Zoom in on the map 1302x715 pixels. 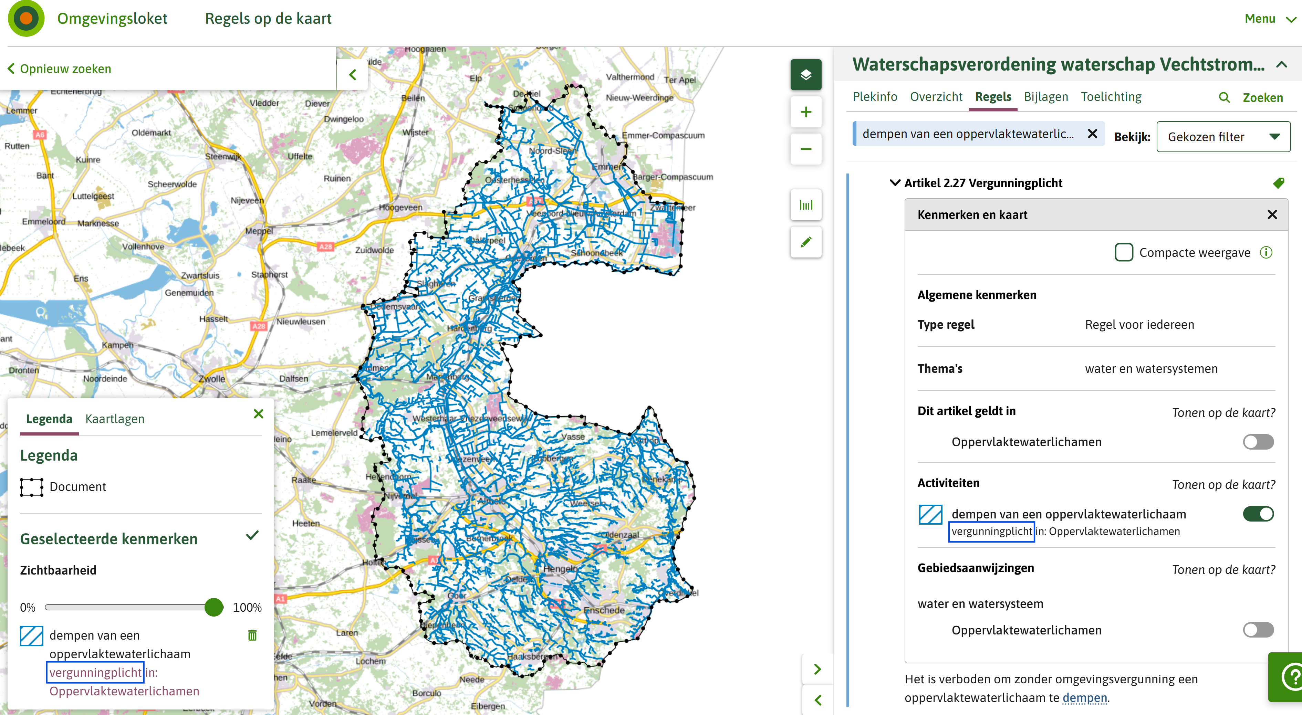[806, 112]
